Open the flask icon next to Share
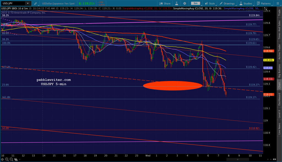The height and width of the screenshot is (162, 282). (x=177, y=3)
